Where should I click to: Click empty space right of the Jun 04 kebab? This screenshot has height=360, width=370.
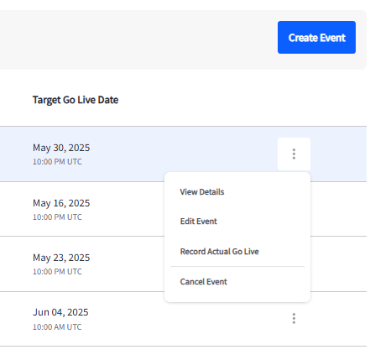(333, 319)
